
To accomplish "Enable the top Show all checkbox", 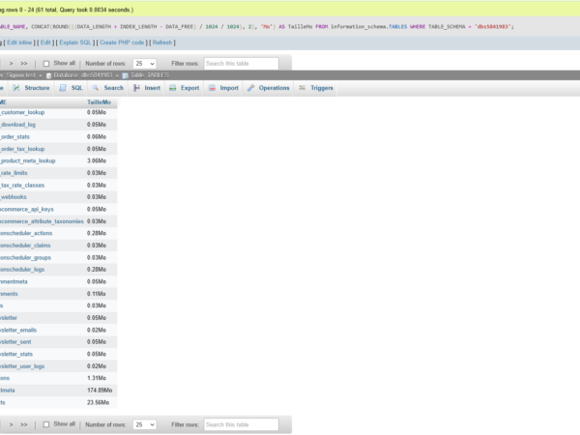I will coord(45,63).
